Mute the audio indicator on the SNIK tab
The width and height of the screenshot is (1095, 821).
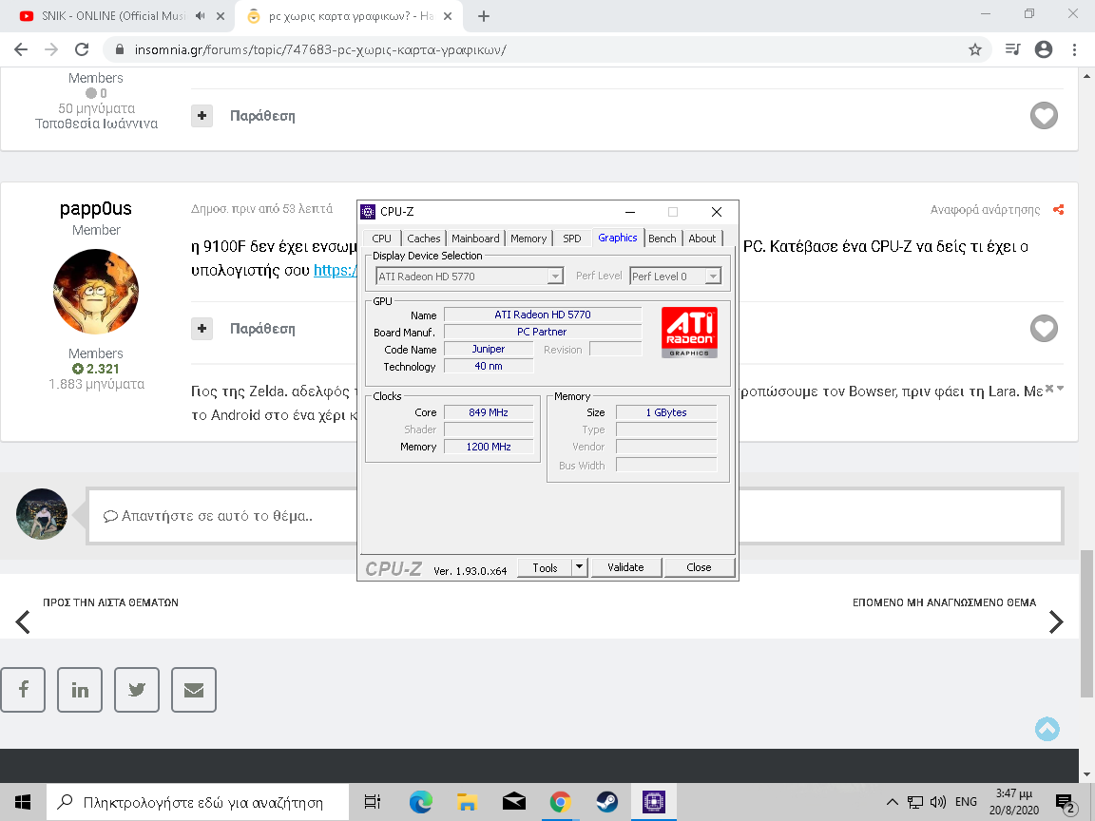click(x=202, y=16)
